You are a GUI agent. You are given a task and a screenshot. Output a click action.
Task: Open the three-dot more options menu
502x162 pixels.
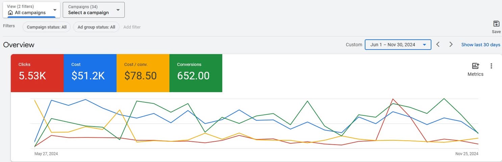(x=491, y=66)
